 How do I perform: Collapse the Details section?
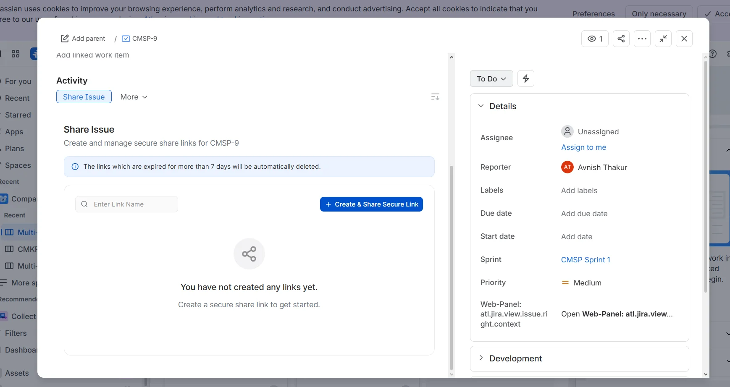(x=481, y=106)
